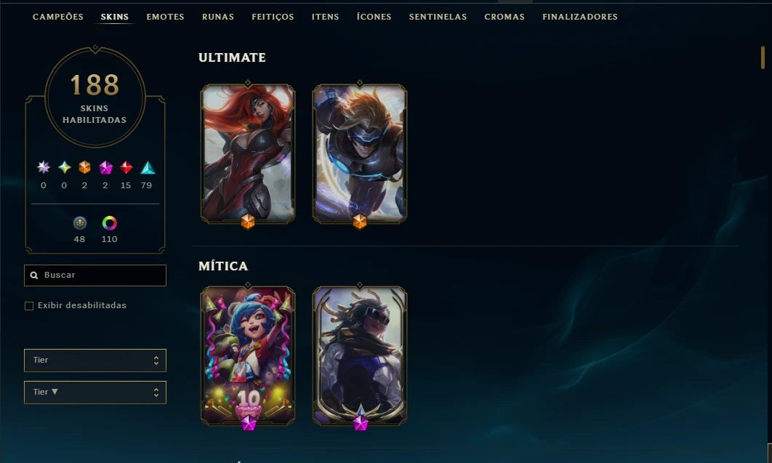Screen dimensions: 772x463
Task: Go to the Finalizadores tab
Action: (580, 17)
